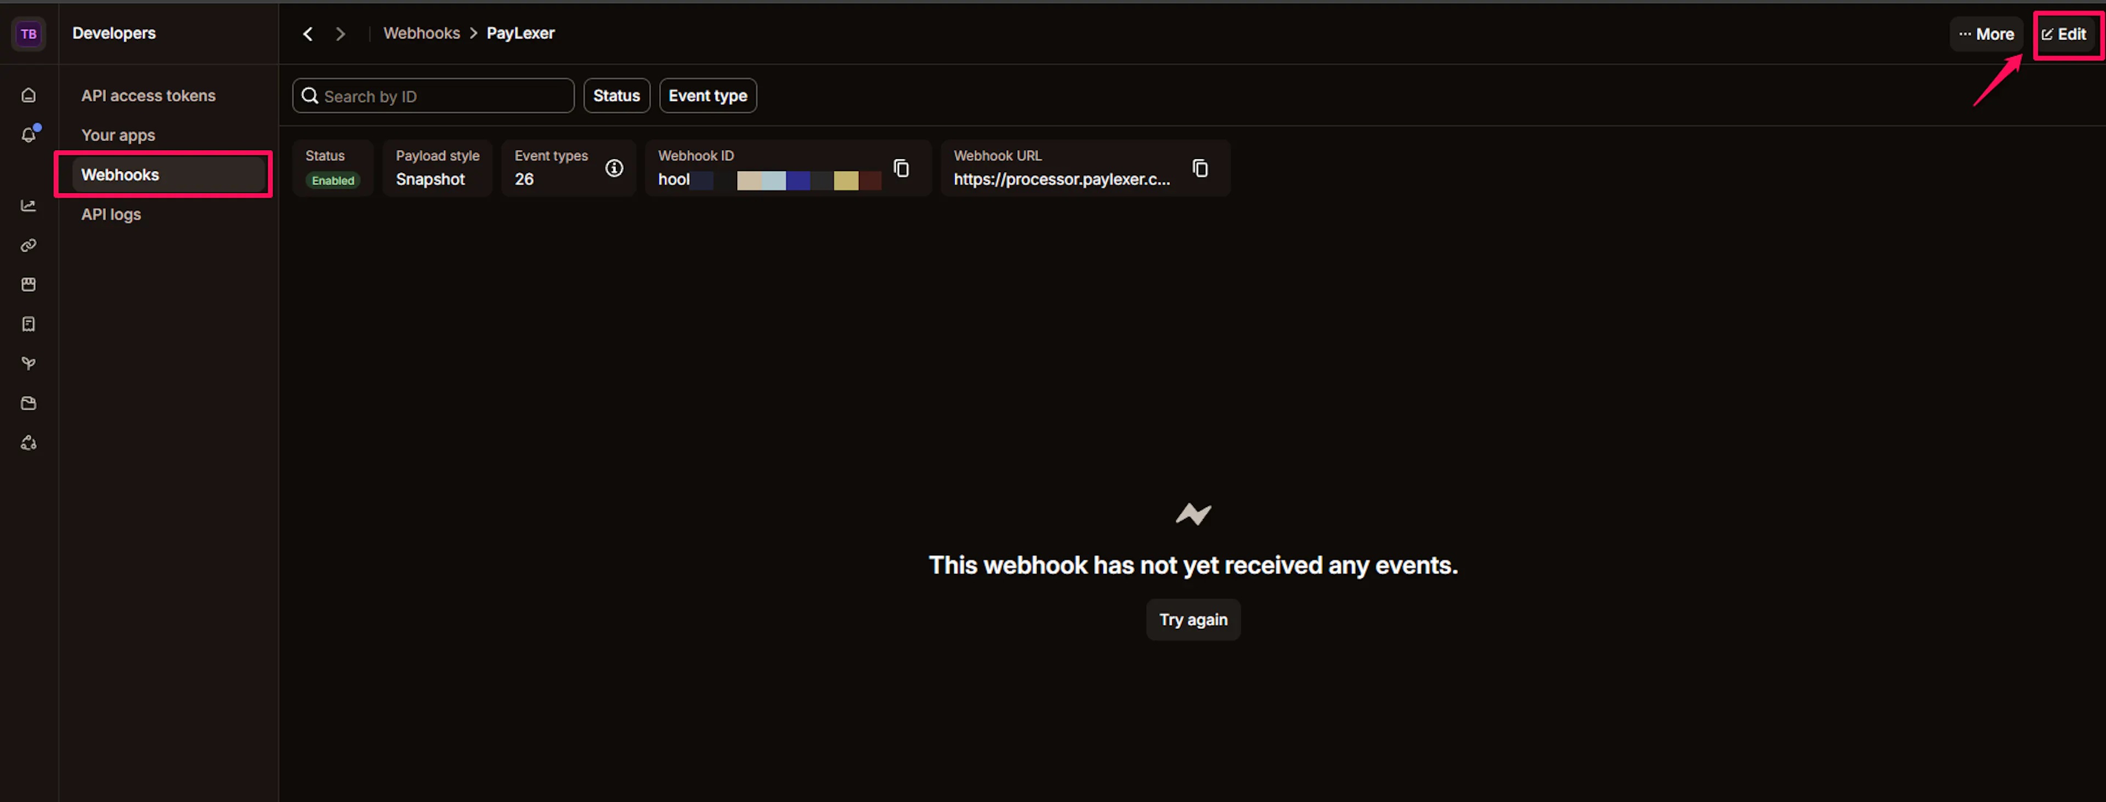
Task: Focus the Search by ID field
Action: (433, 95)
